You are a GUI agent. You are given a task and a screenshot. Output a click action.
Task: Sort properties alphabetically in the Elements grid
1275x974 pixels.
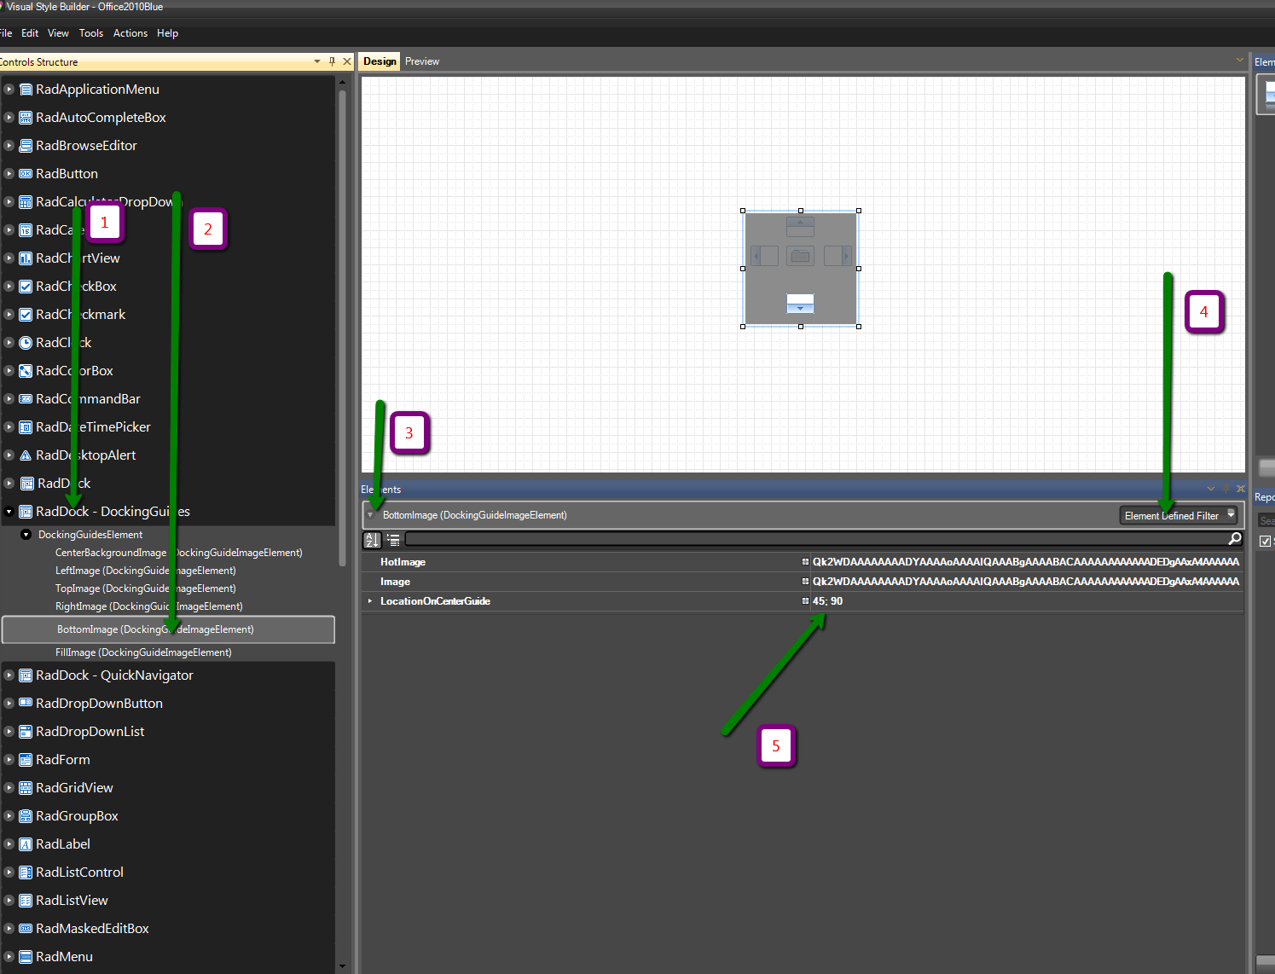click(x=372, y=540)
